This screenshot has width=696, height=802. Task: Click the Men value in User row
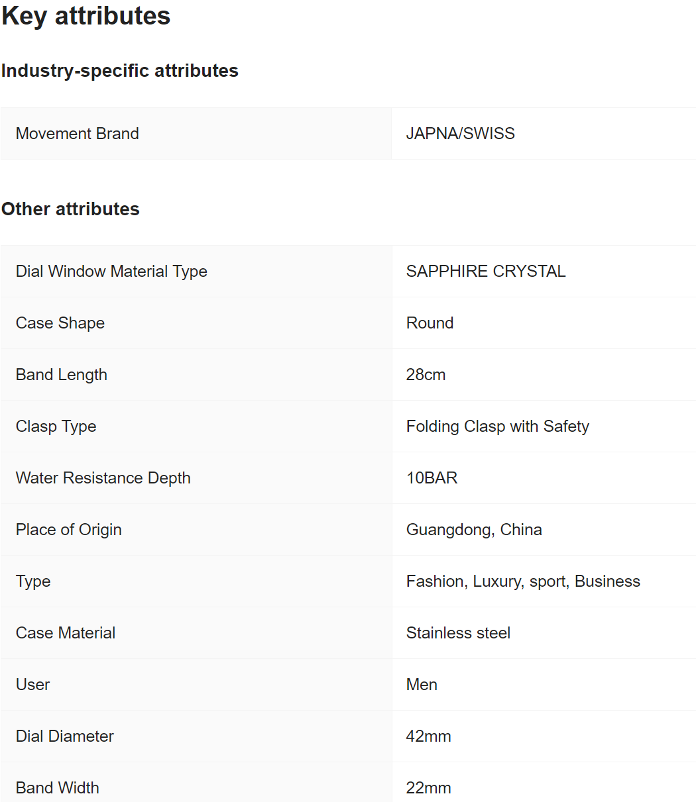coord(422,685)
